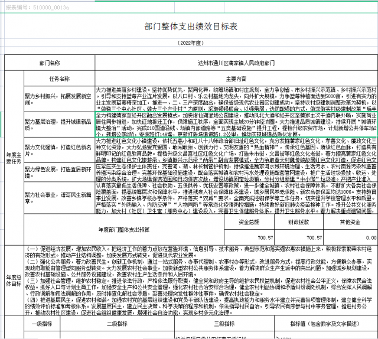
Task: Select the 年度主要任务 row label cell
Action: tap(14, 158)
